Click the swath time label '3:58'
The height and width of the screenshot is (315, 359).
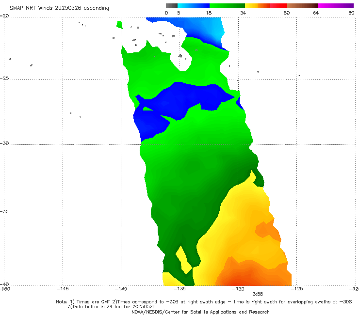[258, 294]
